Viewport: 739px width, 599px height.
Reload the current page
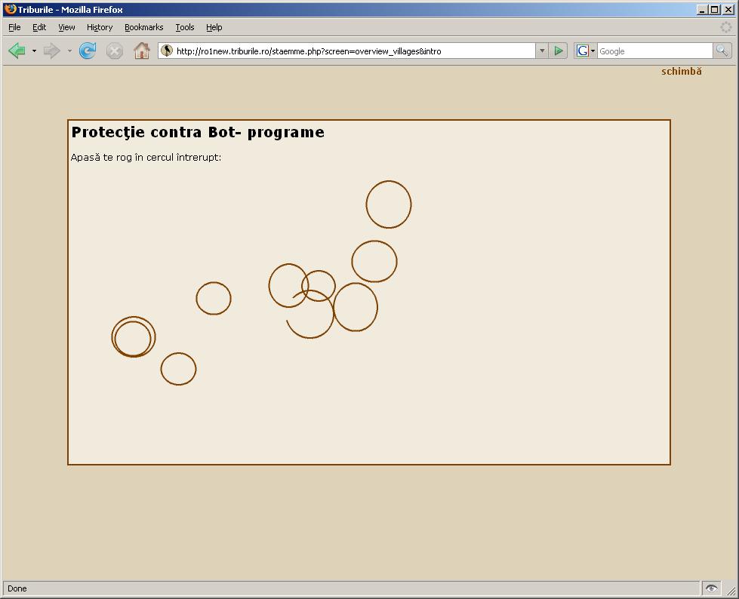88,51
